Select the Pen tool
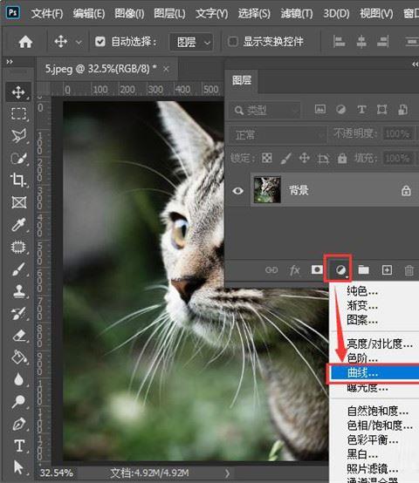 pos(18,424)
